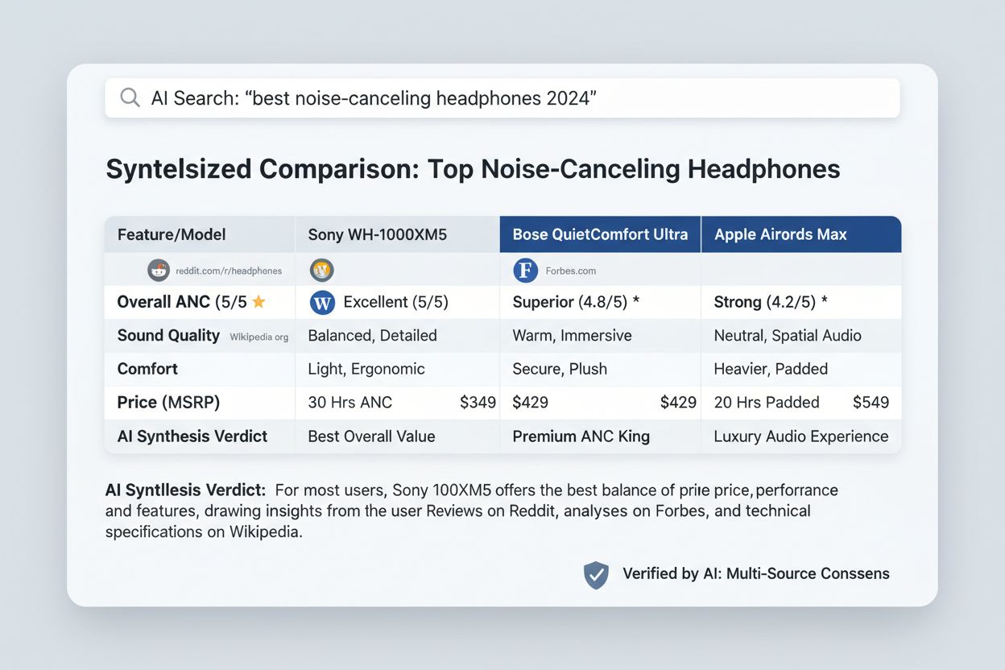The width and height of the screenshot is (1005, 670).
Task: Expand the Bose QuietComfort Ultra column header
Action: 599,234
